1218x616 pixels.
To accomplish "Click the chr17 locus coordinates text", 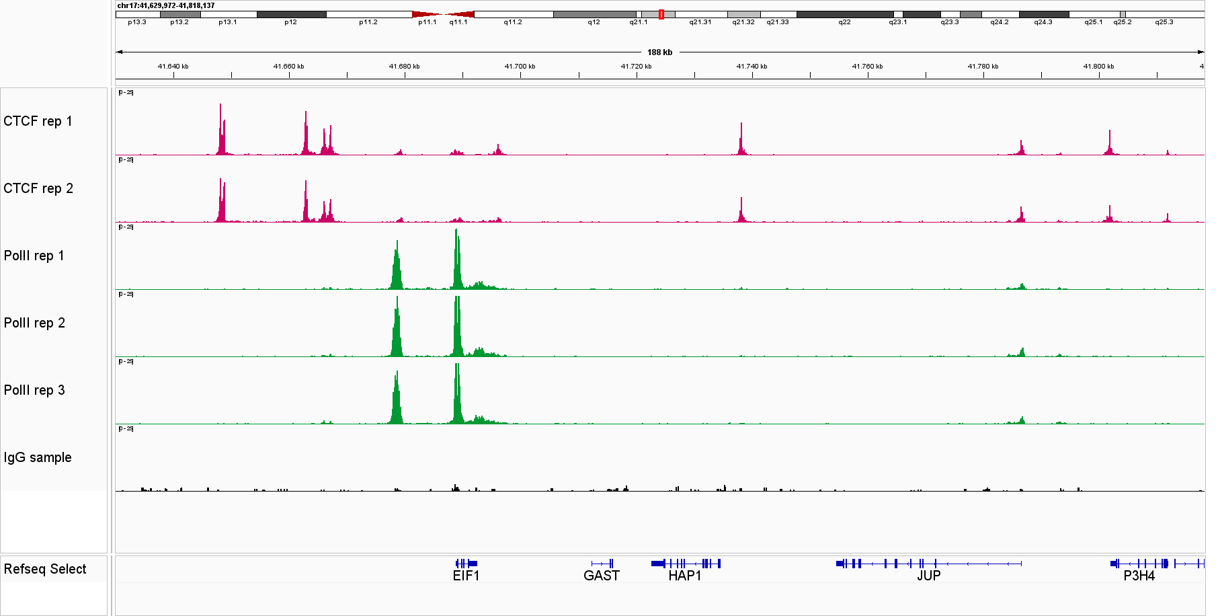I will click(166, 5).
